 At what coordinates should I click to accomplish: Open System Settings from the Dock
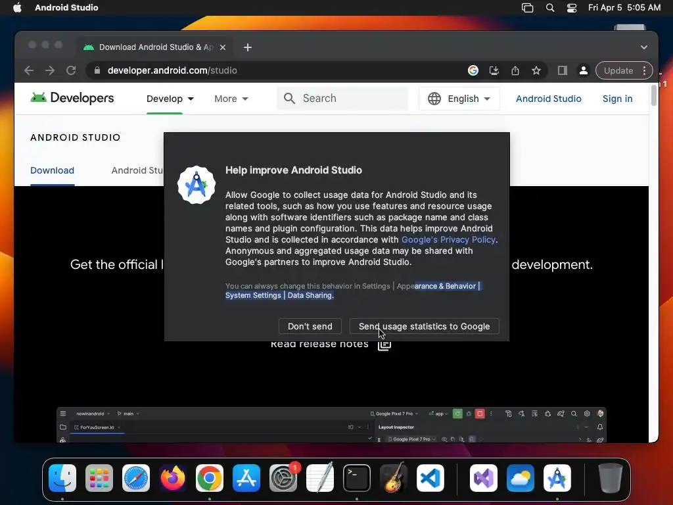283,478
